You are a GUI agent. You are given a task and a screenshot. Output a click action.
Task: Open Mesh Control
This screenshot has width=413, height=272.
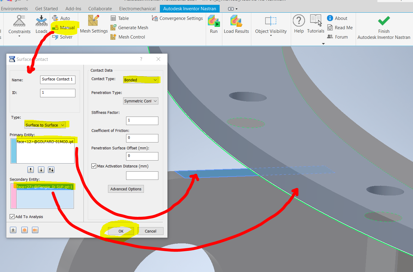[x=128, y=37]
